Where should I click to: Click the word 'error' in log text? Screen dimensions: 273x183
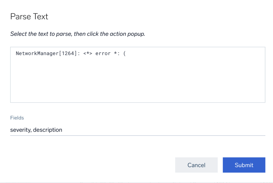coord(103,53)
